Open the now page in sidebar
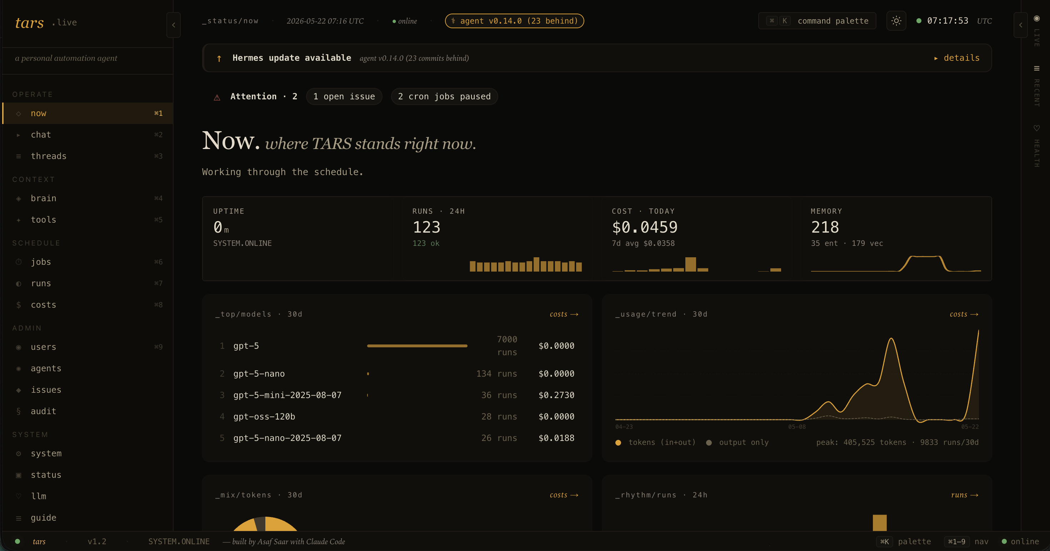This screenshot has width=1050, height=551. point(87,113)
